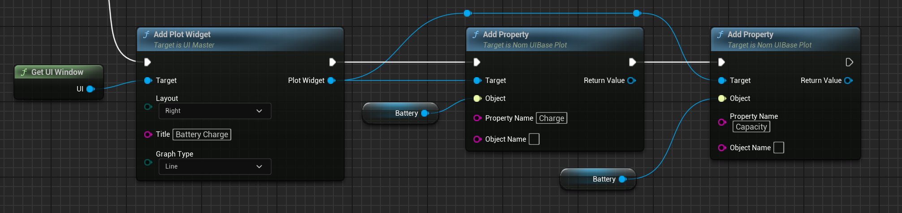
Task: Click the Property Name field containing Capacity
Action: [751, 127]
